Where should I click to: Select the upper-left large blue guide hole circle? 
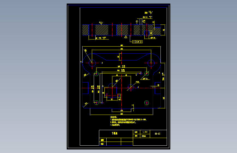coord(92,63)
